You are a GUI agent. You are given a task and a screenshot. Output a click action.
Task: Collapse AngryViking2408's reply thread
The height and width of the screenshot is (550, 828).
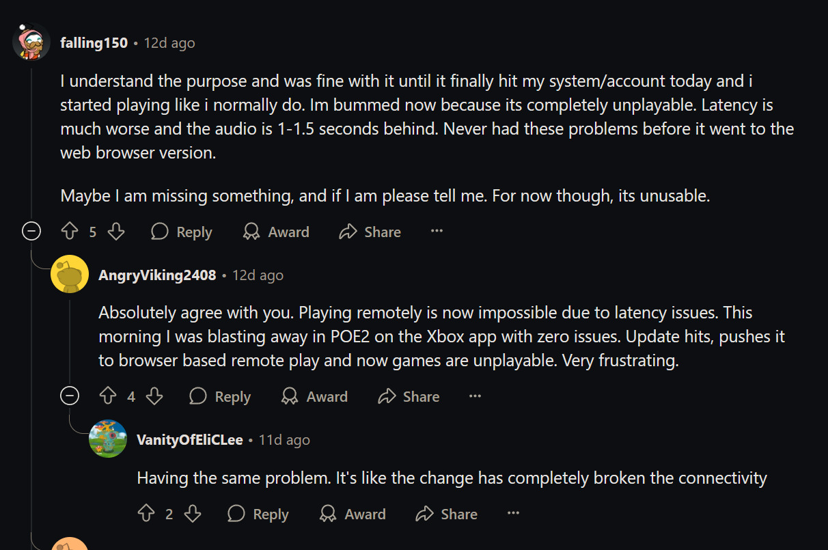pyautogui.click(x=70, y=396)
